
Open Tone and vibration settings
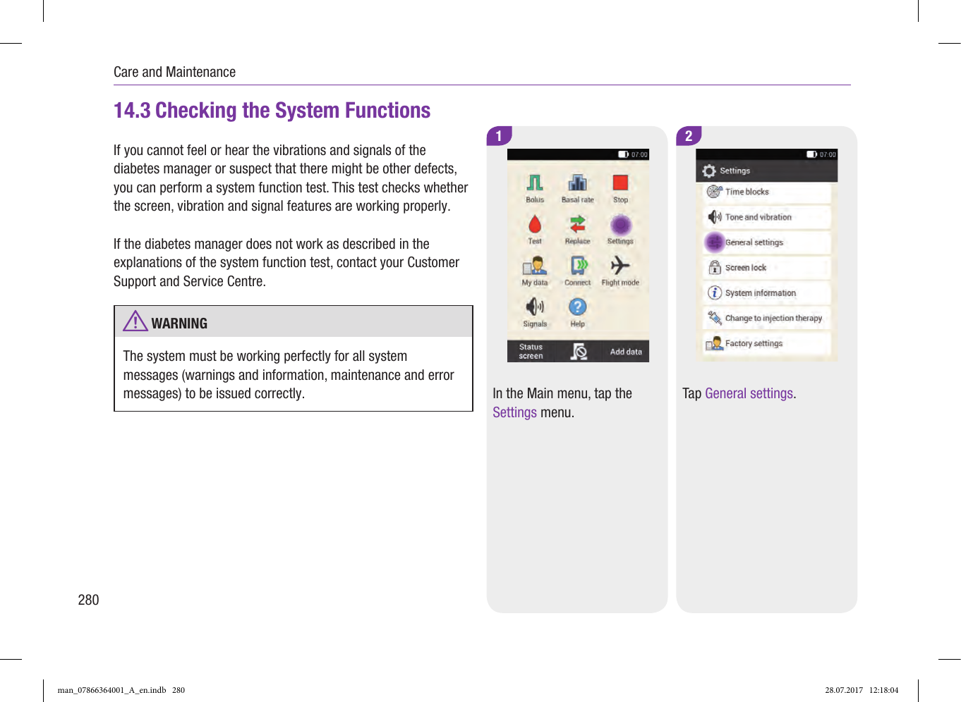click(x=767, y=217)
